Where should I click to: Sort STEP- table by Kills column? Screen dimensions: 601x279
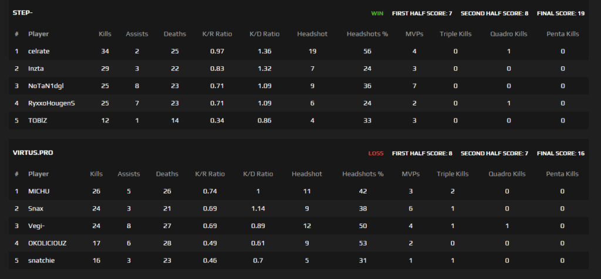[105, 34]
